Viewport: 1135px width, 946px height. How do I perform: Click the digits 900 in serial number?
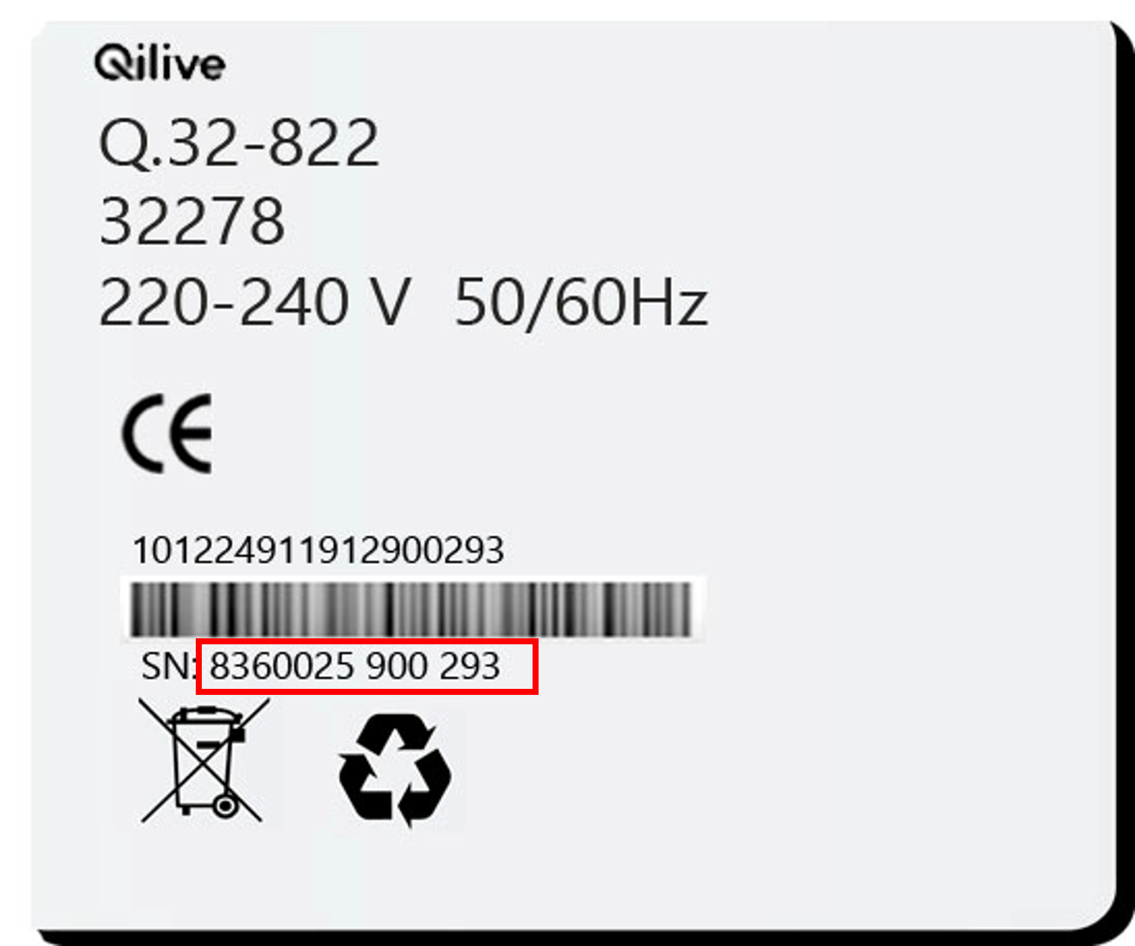pos(397,666)
